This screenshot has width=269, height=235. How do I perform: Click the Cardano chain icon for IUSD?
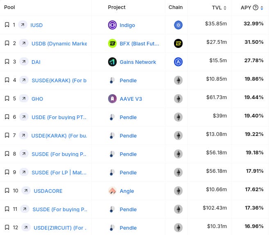pos(178,25)
